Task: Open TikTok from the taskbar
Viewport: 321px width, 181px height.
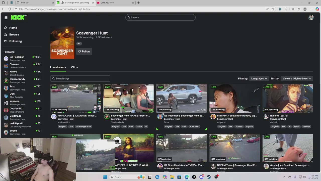Action: point(194,177)
